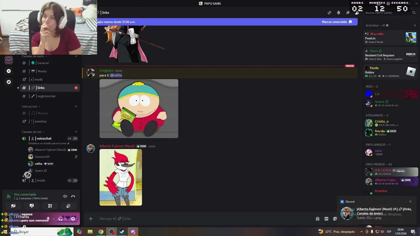Screen dimensions: 420x236
Task: Start screen sharing from voice panel
Action: pos(31,206)
